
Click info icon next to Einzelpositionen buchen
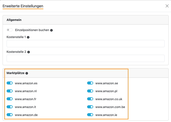[x=51, y=30]
